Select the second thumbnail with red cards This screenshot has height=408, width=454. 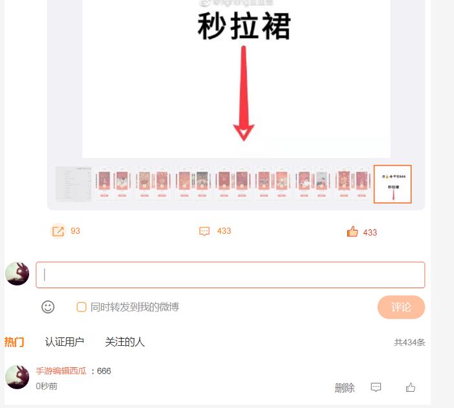pos(113,184)
